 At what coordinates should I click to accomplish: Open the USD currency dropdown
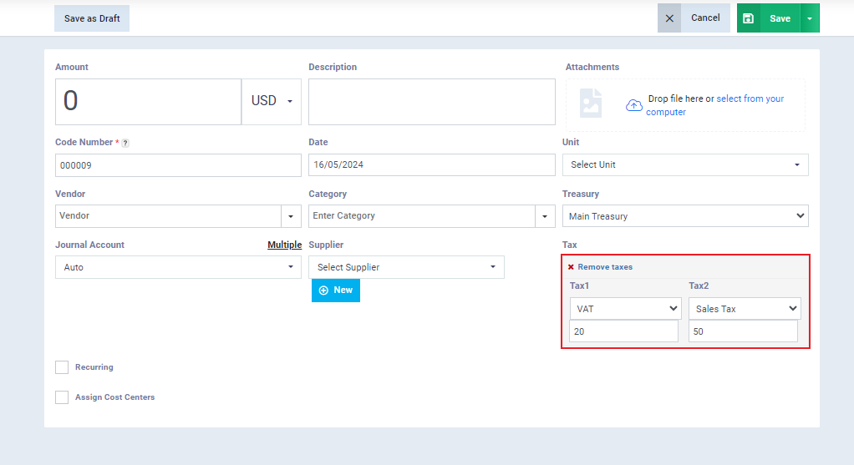272,102
